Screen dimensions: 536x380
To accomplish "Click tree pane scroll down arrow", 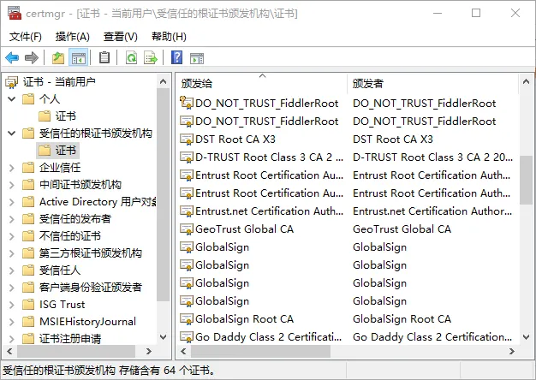I will [163, 337].
